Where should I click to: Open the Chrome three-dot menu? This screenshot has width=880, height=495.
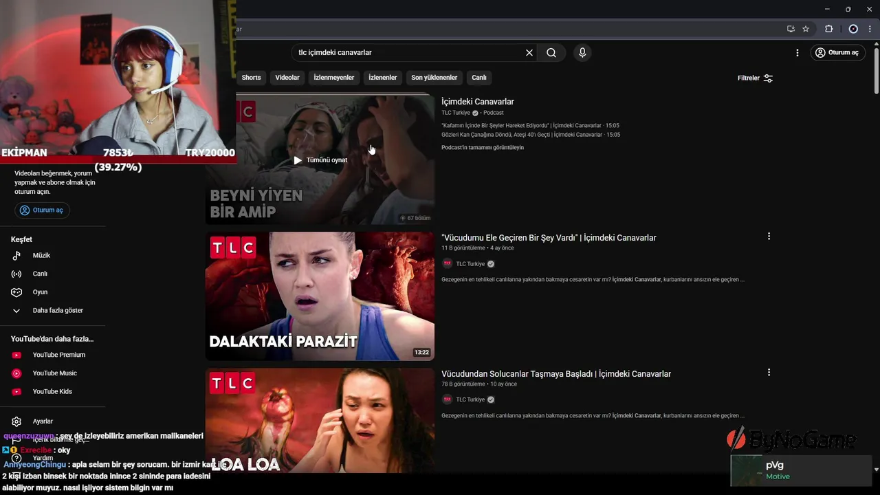tap(870, 29)
